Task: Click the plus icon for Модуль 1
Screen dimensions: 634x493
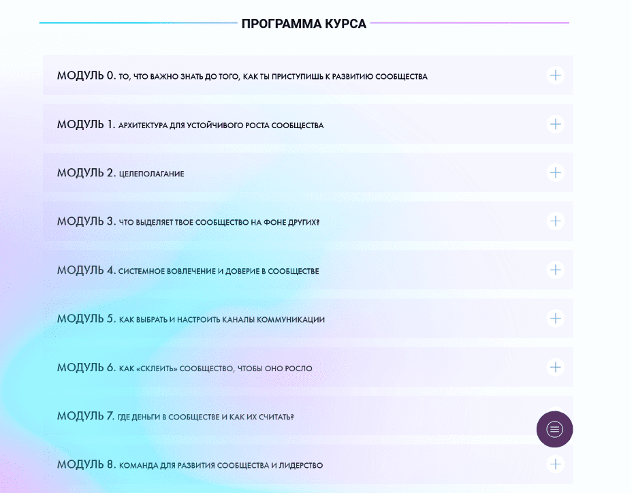Action: (556, 124)
